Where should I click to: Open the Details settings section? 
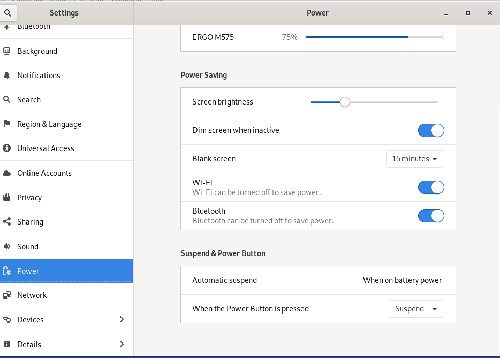tap(29, 345)
